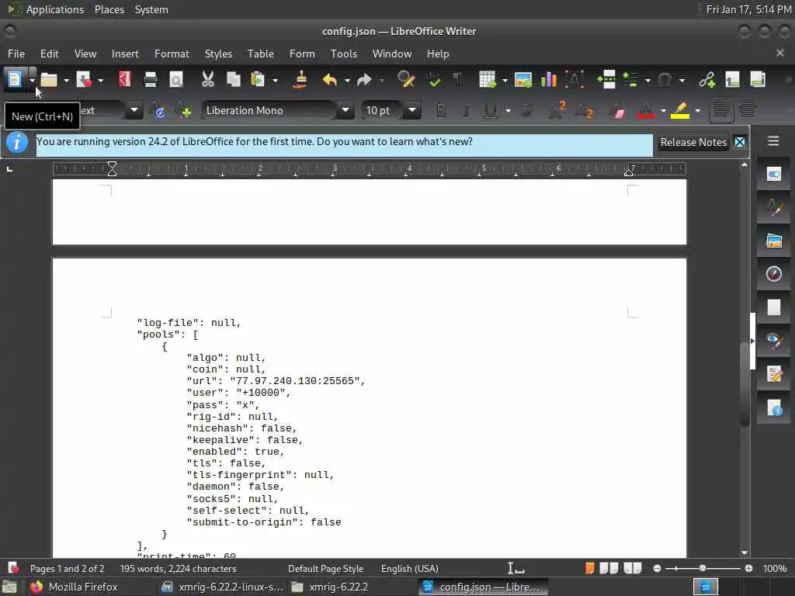Click the yellow highlighting color swatch

[x=680, y=110]
